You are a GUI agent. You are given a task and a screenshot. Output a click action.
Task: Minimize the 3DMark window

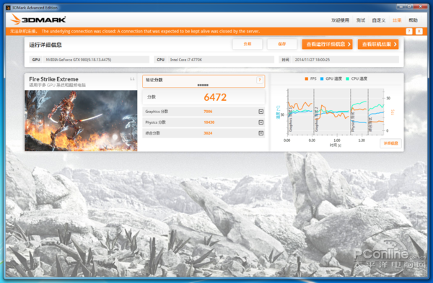(401, 6)
